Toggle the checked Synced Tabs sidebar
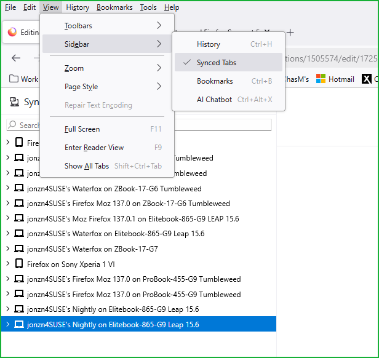Image resolution: width=379 pixels, height=358 pixels. click(x=228, y=62)
